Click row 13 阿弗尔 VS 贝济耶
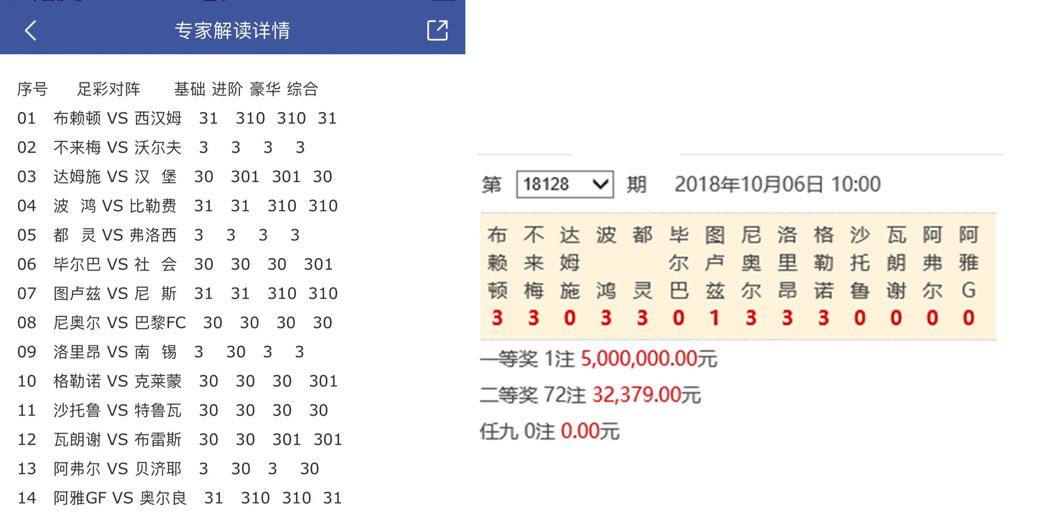Screen dimensions: 1057x522 click(168, 469)
